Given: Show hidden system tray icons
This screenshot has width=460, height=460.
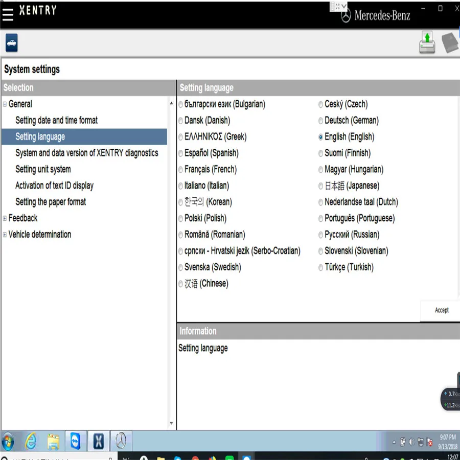Looking at the screenshot, I should tap(394, 442).
